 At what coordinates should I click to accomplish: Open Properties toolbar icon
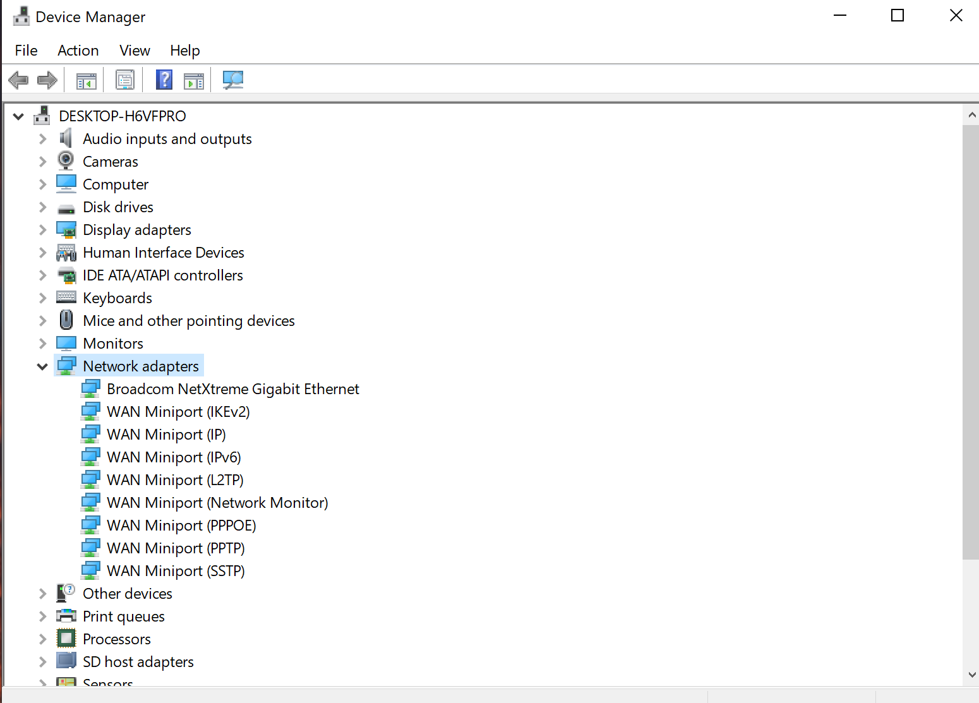pos(125,80)
